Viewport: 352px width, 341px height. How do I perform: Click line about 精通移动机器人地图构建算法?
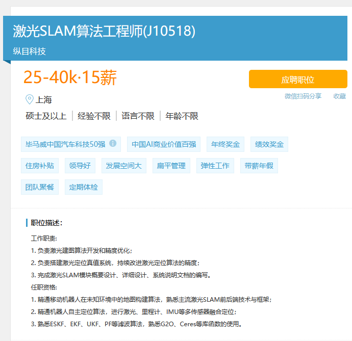coord(152,300)
